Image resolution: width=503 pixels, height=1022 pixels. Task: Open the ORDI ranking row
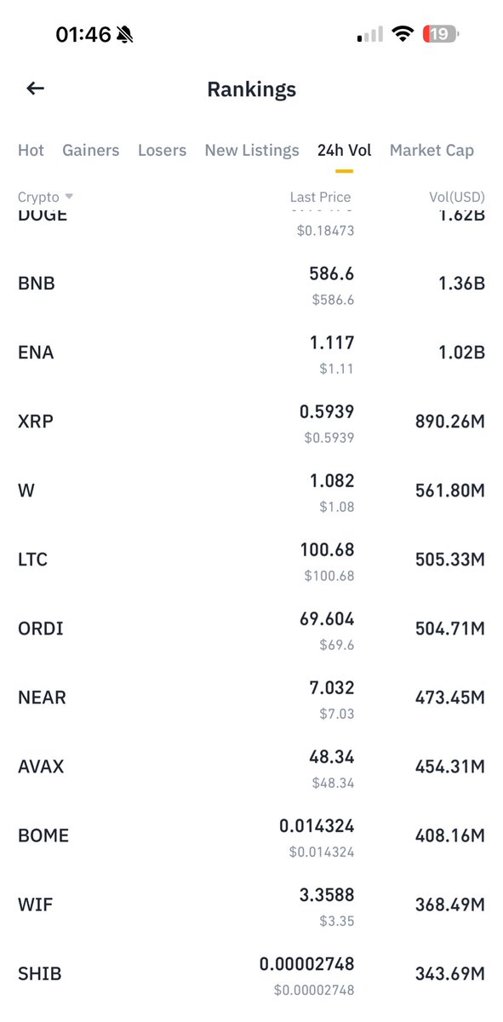pyautogui.click(x=251, y=629)
